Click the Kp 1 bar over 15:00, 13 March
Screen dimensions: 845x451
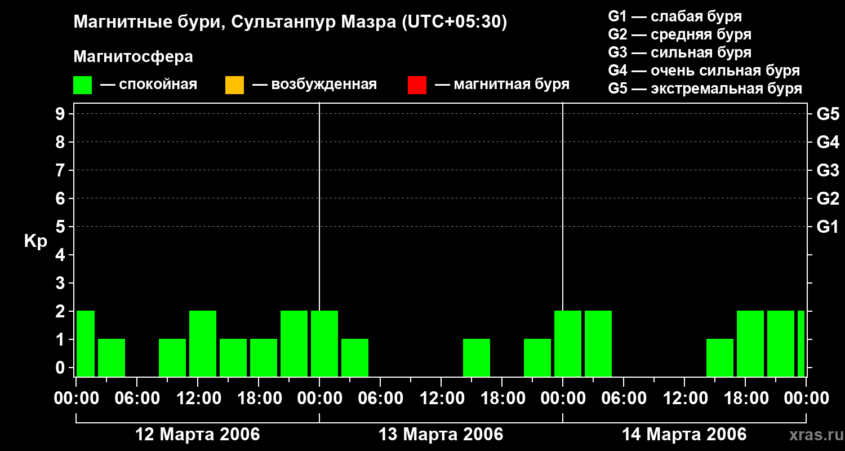477,357
